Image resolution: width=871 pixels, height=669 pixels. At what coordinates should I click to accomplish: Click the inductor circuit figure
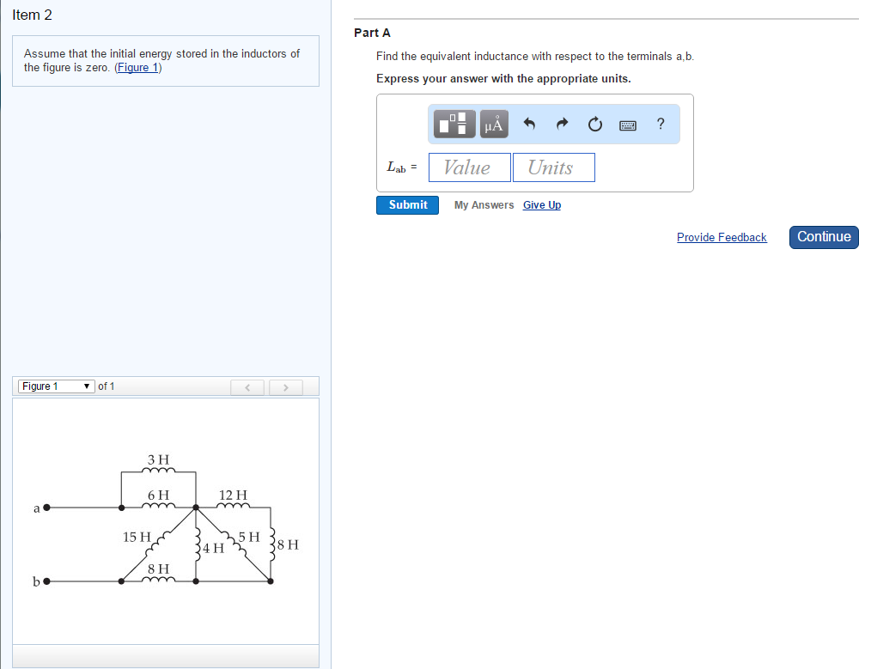point(165,520)
